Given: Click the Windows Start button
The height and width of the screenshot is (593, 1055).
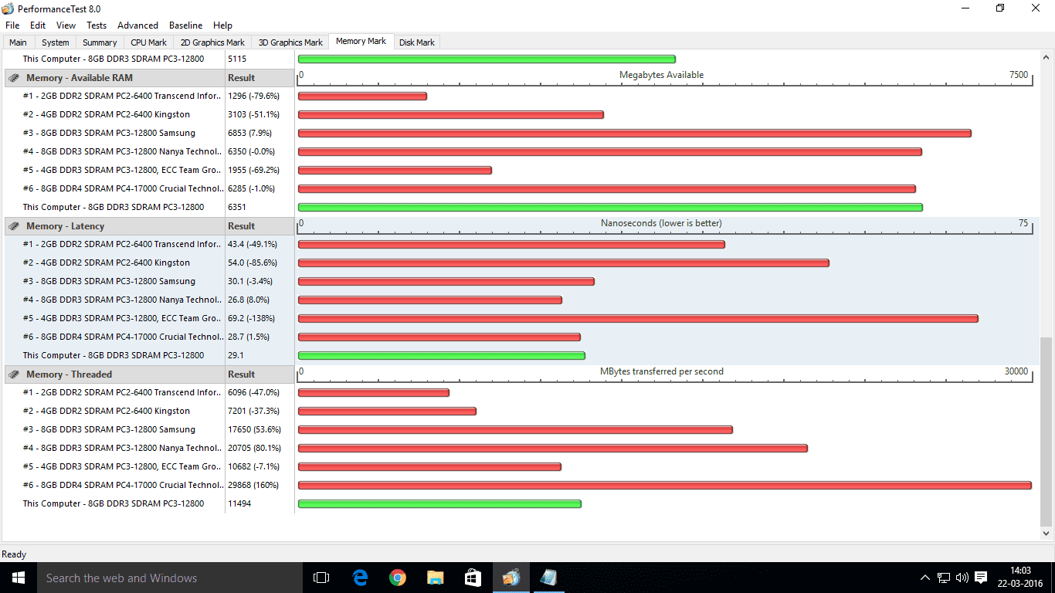Looking at the screenshot, I should [18, 578].
